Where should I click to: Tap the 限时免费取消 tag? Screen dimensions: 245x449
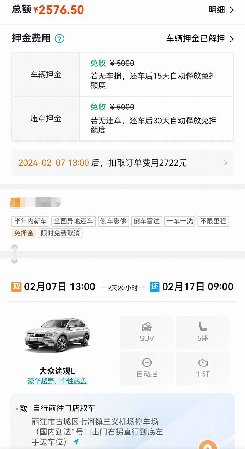(x=60, y=233)
